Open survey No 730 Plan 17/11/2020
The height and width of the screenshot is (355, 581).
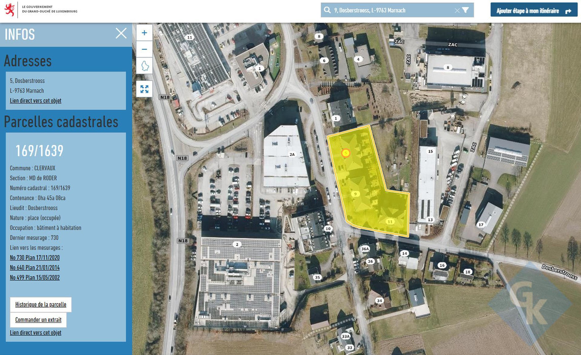35,258
